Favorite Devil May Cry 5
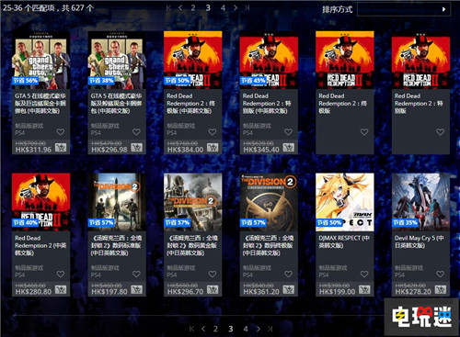460x337 pixels. point(441,274)
